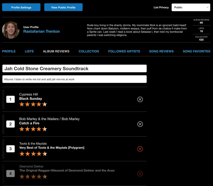The image size is (213, 186).
Task: Go to the Song Reviews tab
Action: pos(161,51)
